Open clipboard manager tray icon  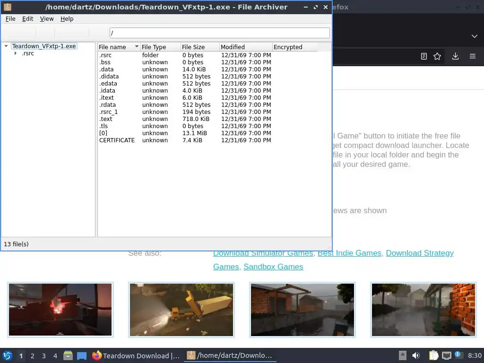pos(434,355)
